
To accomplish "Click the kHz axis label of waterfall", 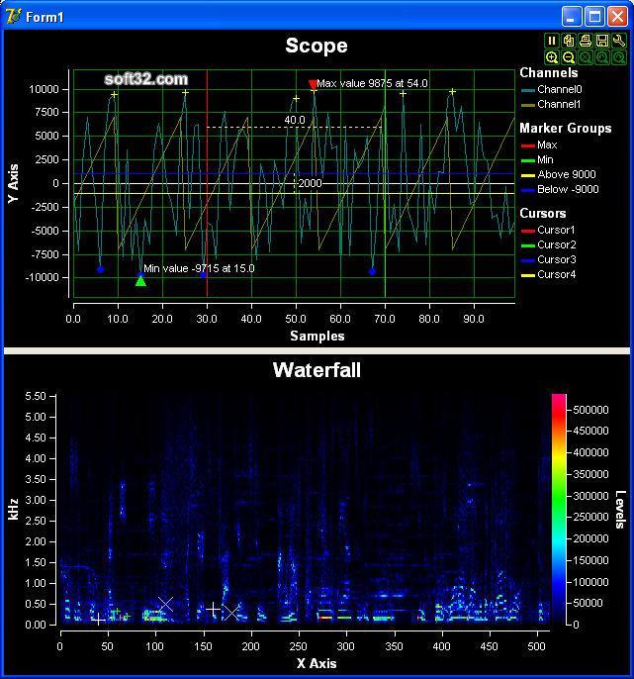I will coord(14,509).
